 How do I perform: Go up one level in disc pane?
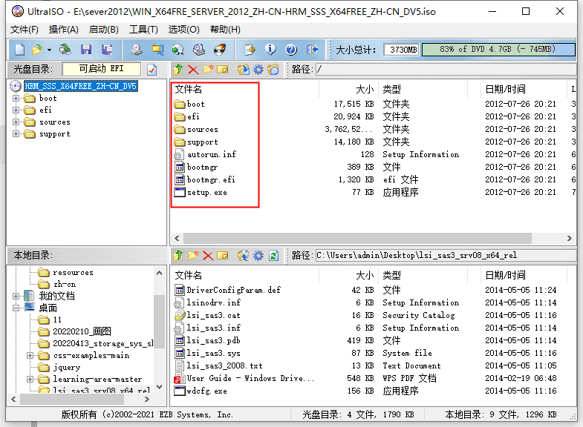(178, 70)
